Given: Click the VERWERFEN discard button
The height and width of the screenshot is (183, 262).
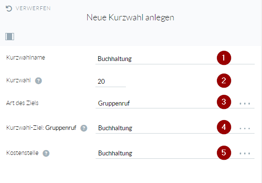Looking at the screenshot, I should pos(28,8).
